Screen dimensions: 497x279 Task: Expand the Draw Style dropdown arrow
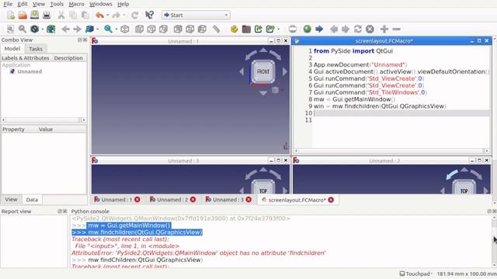tap(43, 29)
